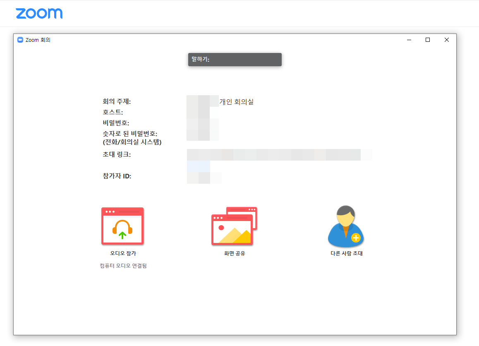
Task: Click '숫자로 된 비밀번호:' label
Action: [x=130, y=134]
